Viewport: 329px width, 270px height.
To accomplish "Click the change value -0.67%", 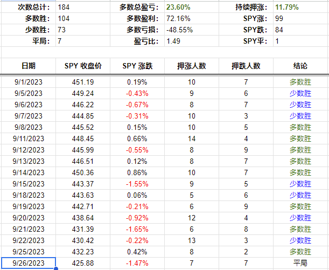I will [137, 105].
